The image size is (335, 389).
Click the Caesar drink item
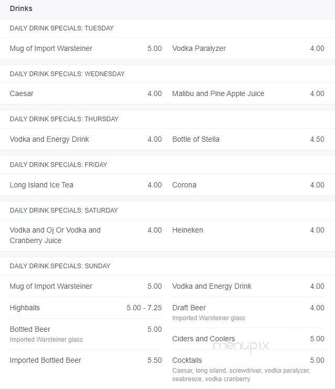[86, 93]
